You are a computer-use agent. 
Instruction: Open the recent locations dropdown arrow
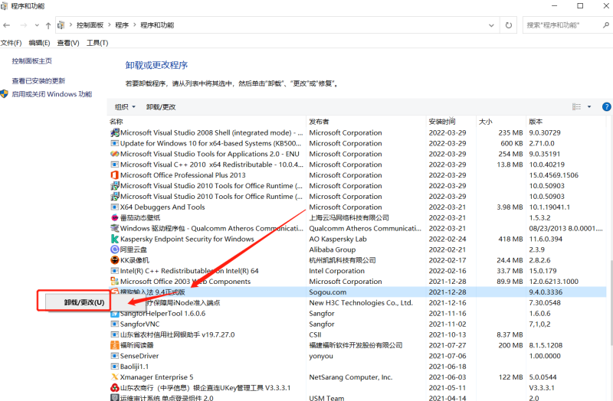(37, 25)
